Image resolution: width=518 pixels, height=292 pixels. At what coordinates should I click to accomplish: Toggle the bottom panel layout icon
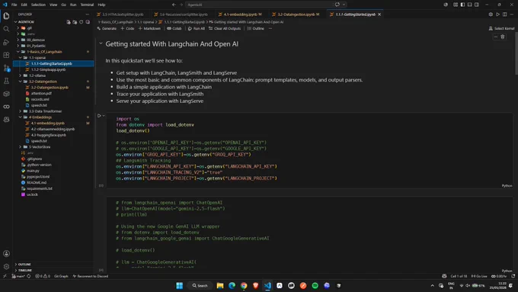pyautogui.click(x=470, y=5)
